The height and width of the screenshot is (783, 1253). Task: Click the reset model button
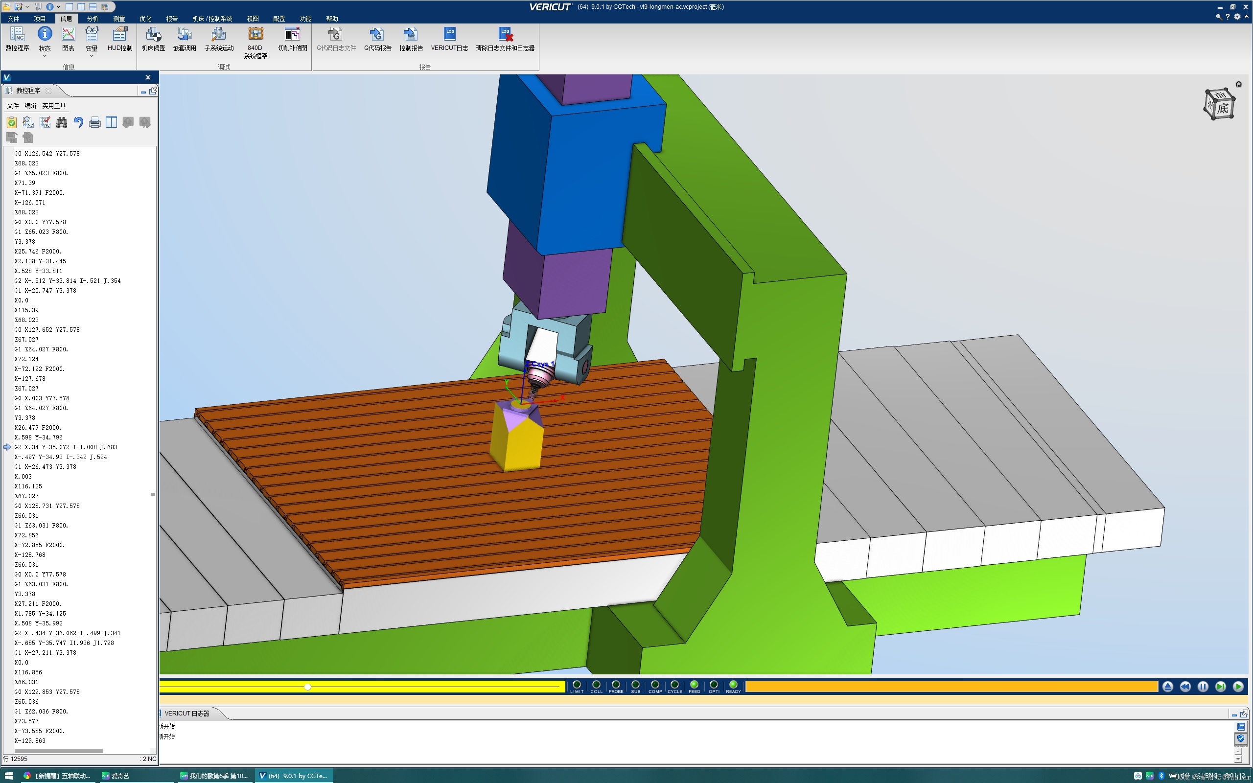[1167, 687]
